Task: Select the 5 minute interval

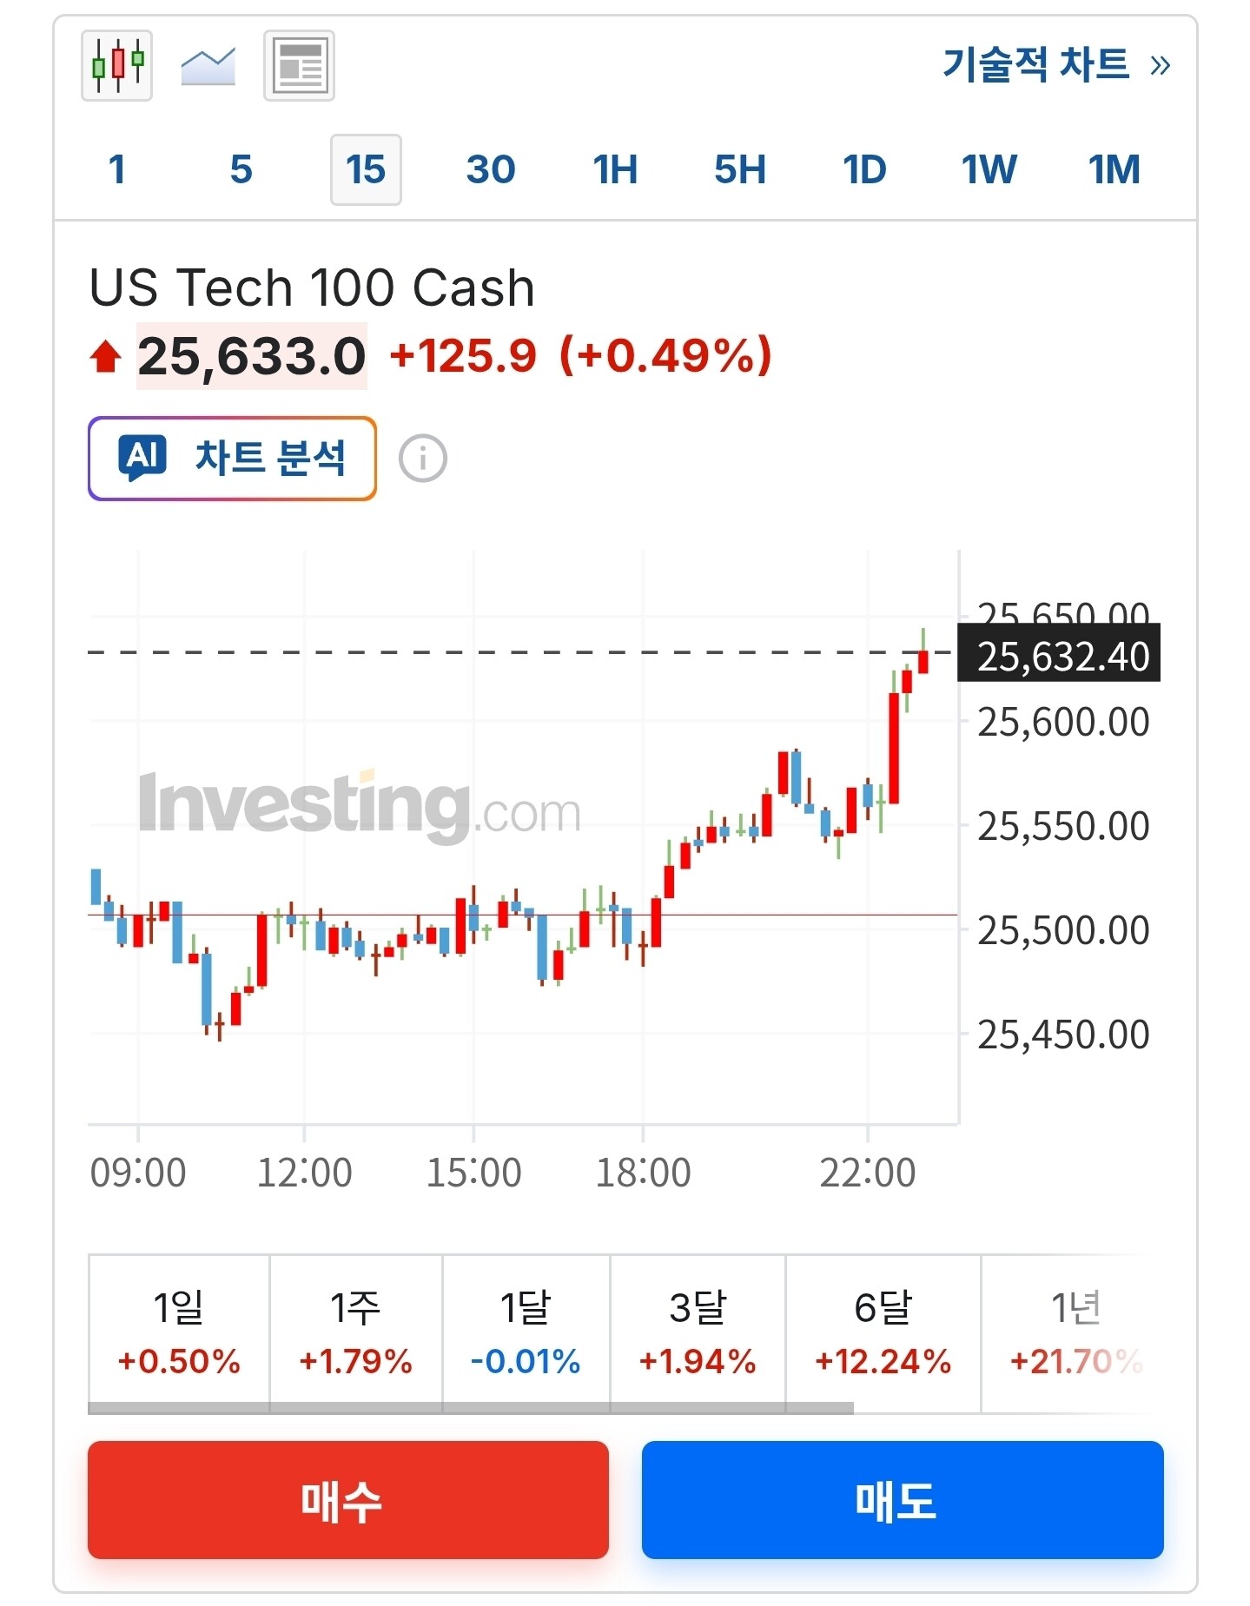Action: coord(241,169)
